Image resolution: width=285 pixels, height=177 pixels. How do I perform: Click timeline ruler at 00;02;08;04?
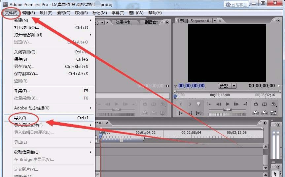click(191, 133)
